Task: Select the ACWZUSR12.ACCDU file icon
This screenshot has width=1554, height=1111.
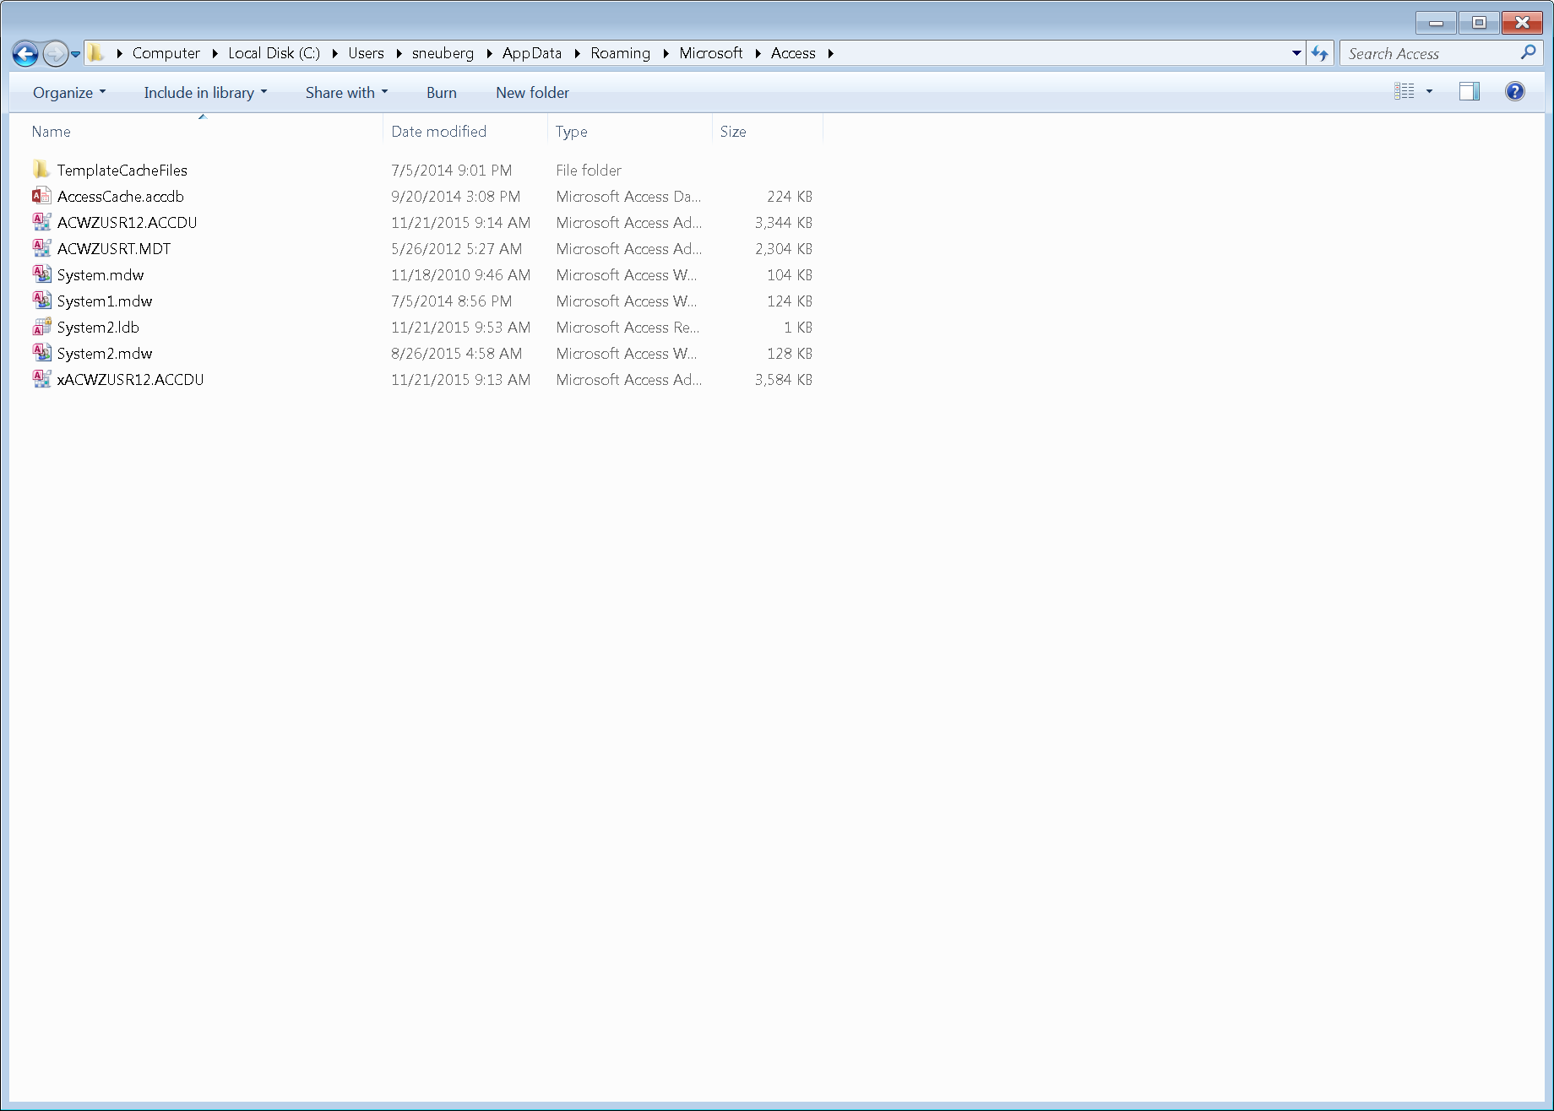Action: 41,222
